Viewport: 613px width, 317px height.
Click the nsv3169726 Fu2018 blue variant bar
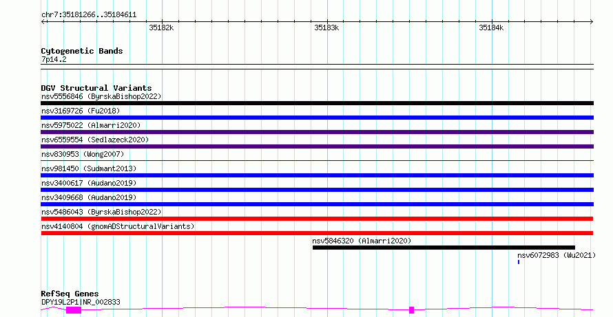click(x=317, y=118)
